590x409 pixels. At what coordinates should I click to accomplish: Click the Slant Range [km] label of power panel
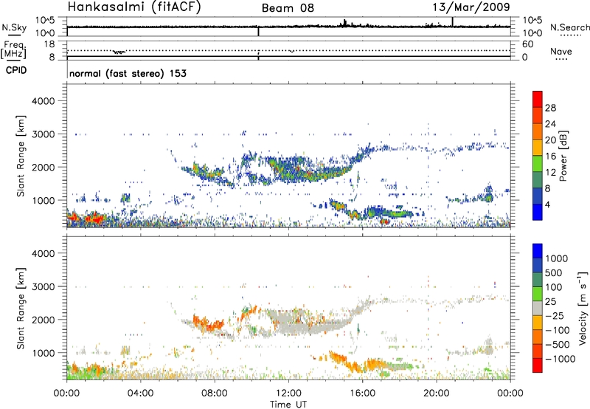[21, 156]
